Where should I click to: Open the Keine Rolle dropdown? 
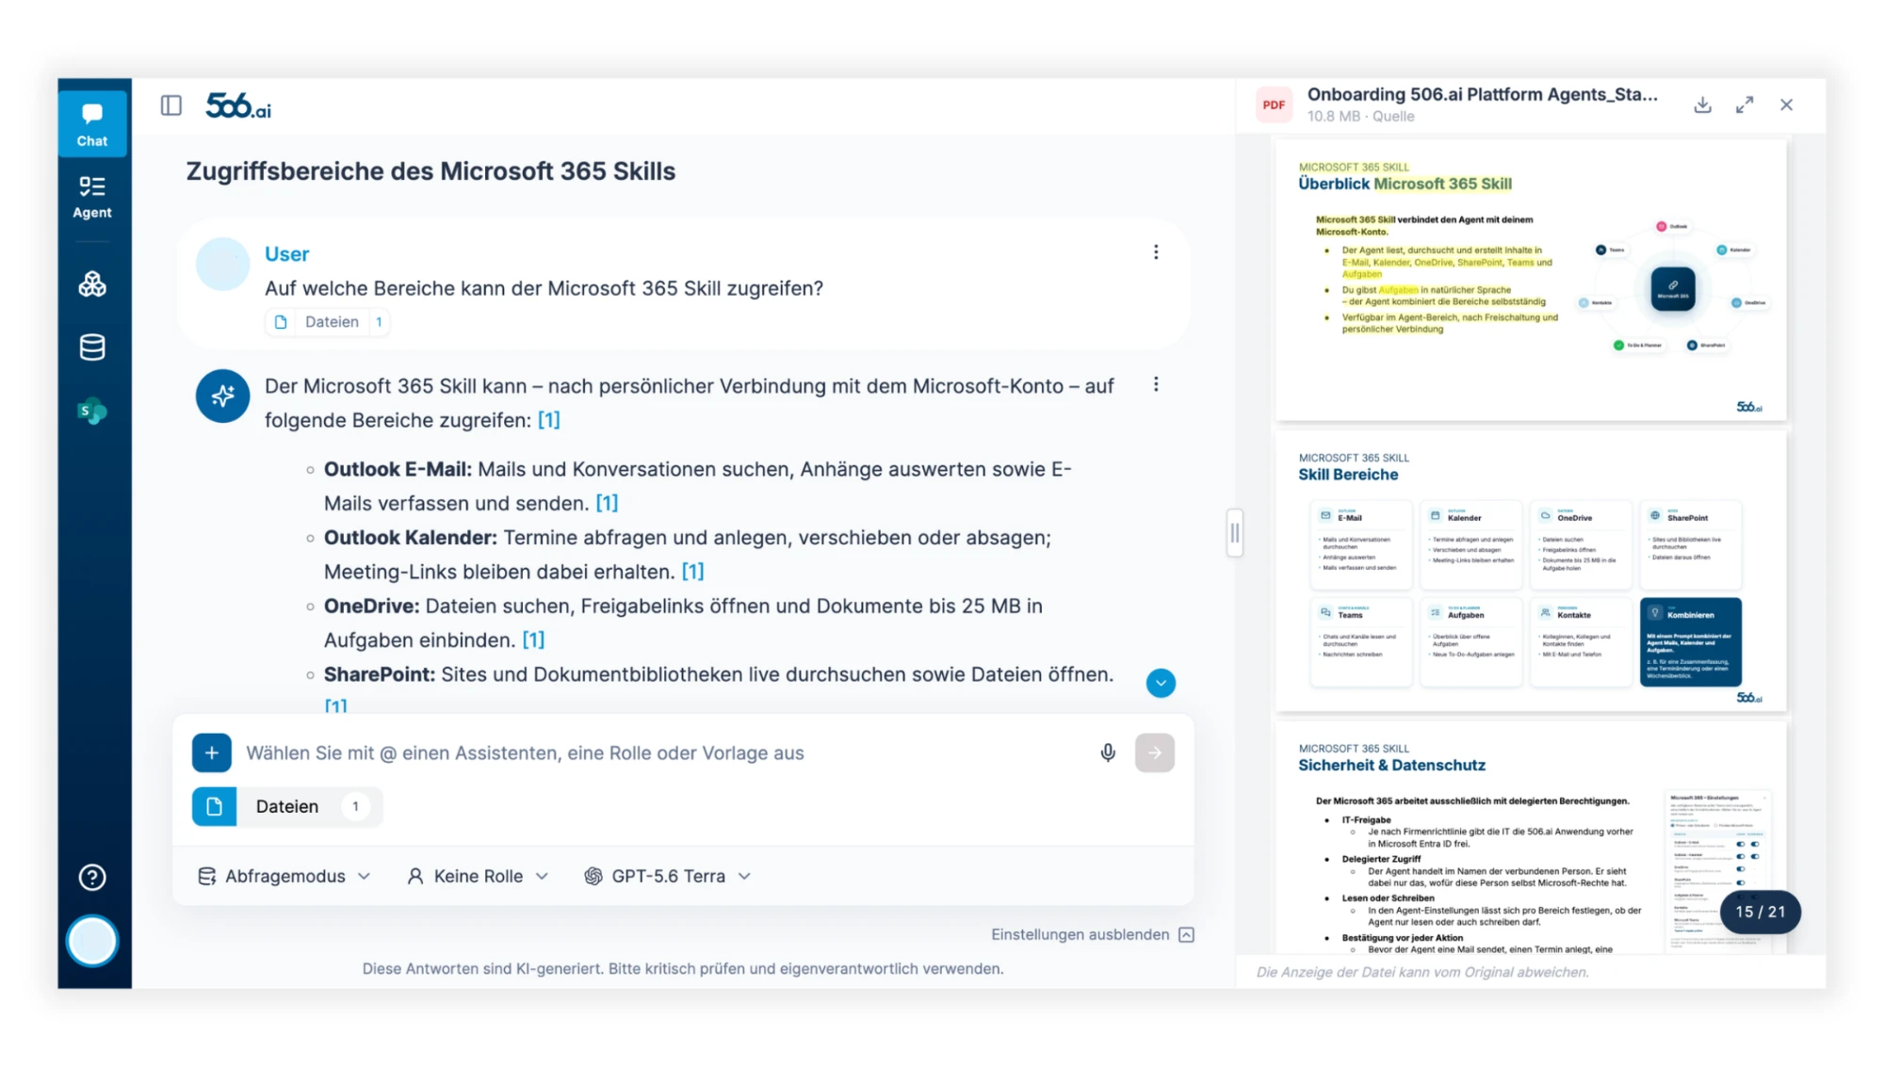tap(478, 876)
